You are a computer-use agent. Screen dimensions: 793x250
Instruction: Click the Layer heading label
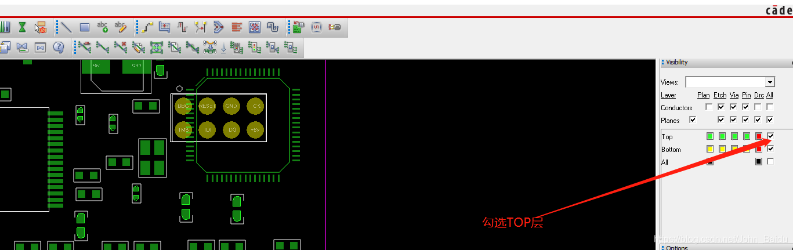668,95
